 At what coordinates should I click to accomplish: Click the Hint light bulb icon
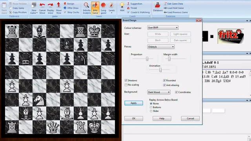122,5
